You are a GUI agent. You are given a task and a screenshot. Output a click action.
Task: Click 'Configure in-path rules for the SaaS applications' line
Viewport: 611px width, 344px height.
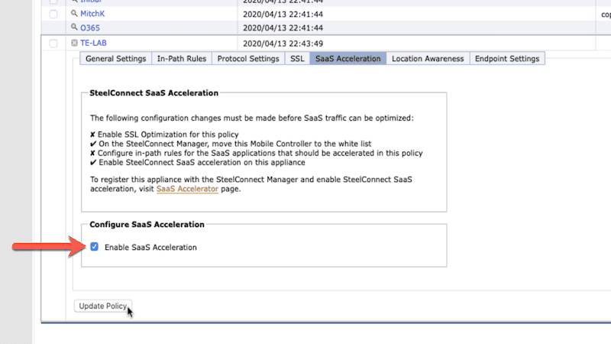(x=260, y=154)
